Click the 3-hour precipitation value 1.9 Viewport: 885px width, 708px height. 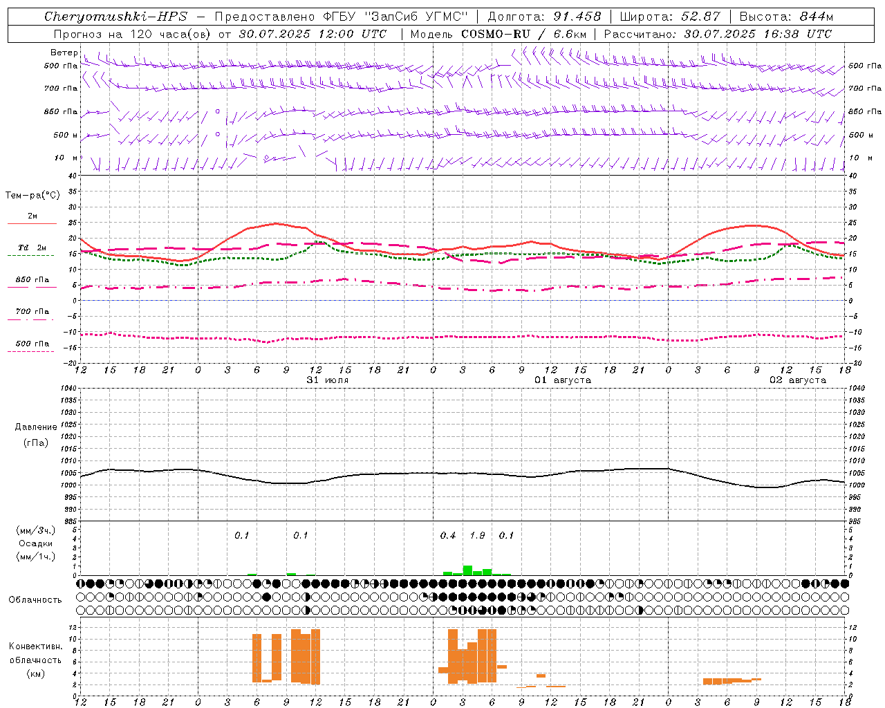477,536
